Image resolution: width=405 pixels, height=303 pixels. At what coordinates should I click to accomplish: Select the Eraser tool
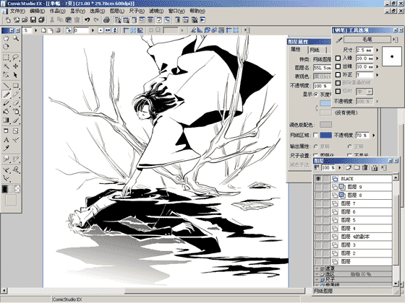[x=16, y=103]
